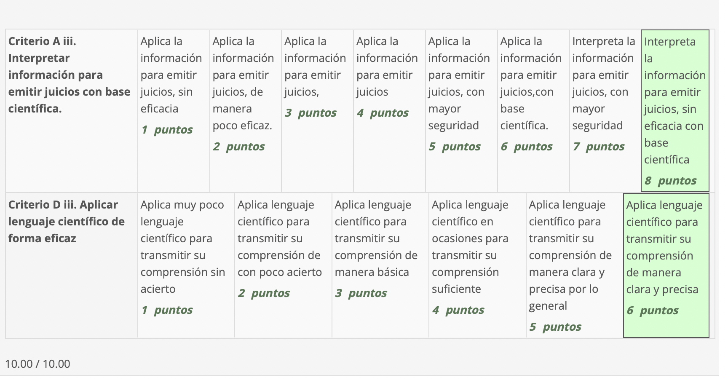Click the '6 puntos' label in green cell
This screenshot has height=380, width=728.
(x=652, y=310)
